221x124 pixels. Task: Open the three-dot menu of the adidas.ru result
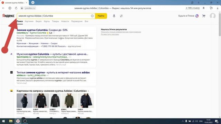[x=47, y=75]
